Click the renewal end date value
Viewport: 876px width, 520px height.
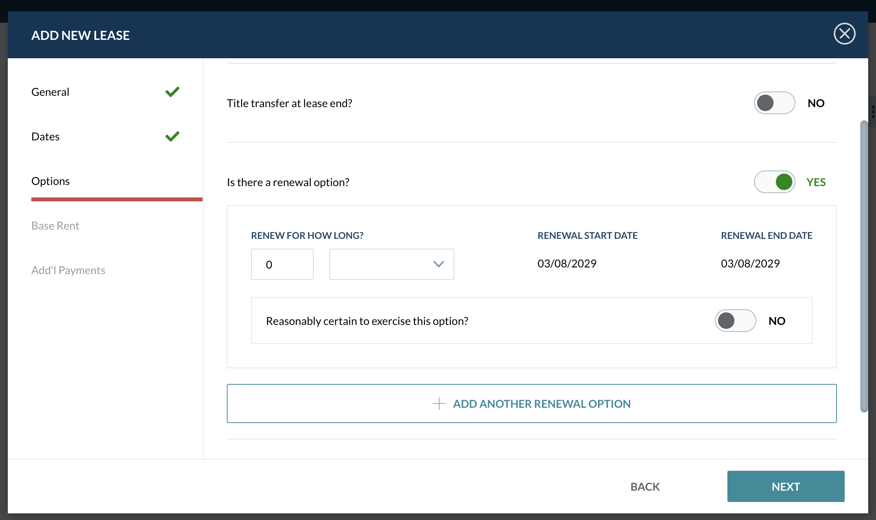click(x=750, y=264)
